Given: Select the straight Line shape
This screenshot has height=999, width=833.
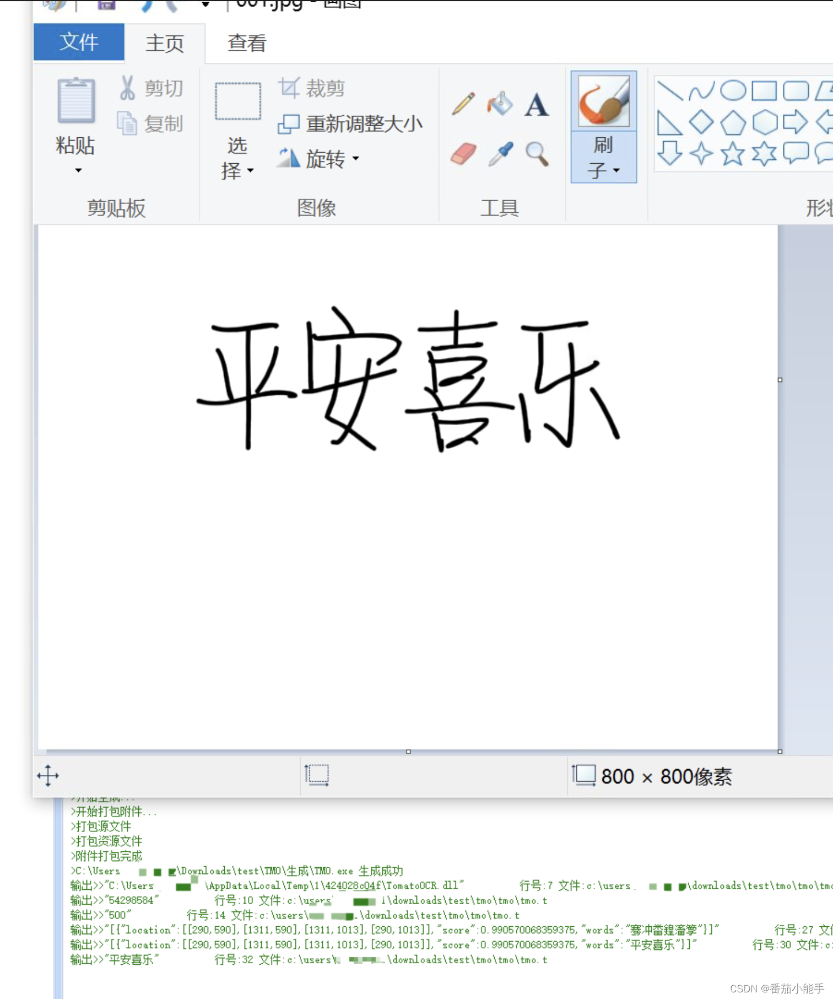Looking at the screenshot, I should 670,90.
